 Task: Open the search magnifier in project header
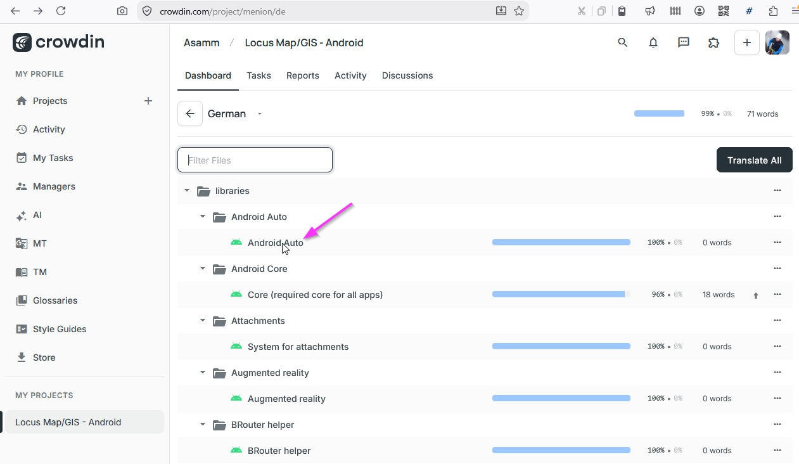coord(622,42)
